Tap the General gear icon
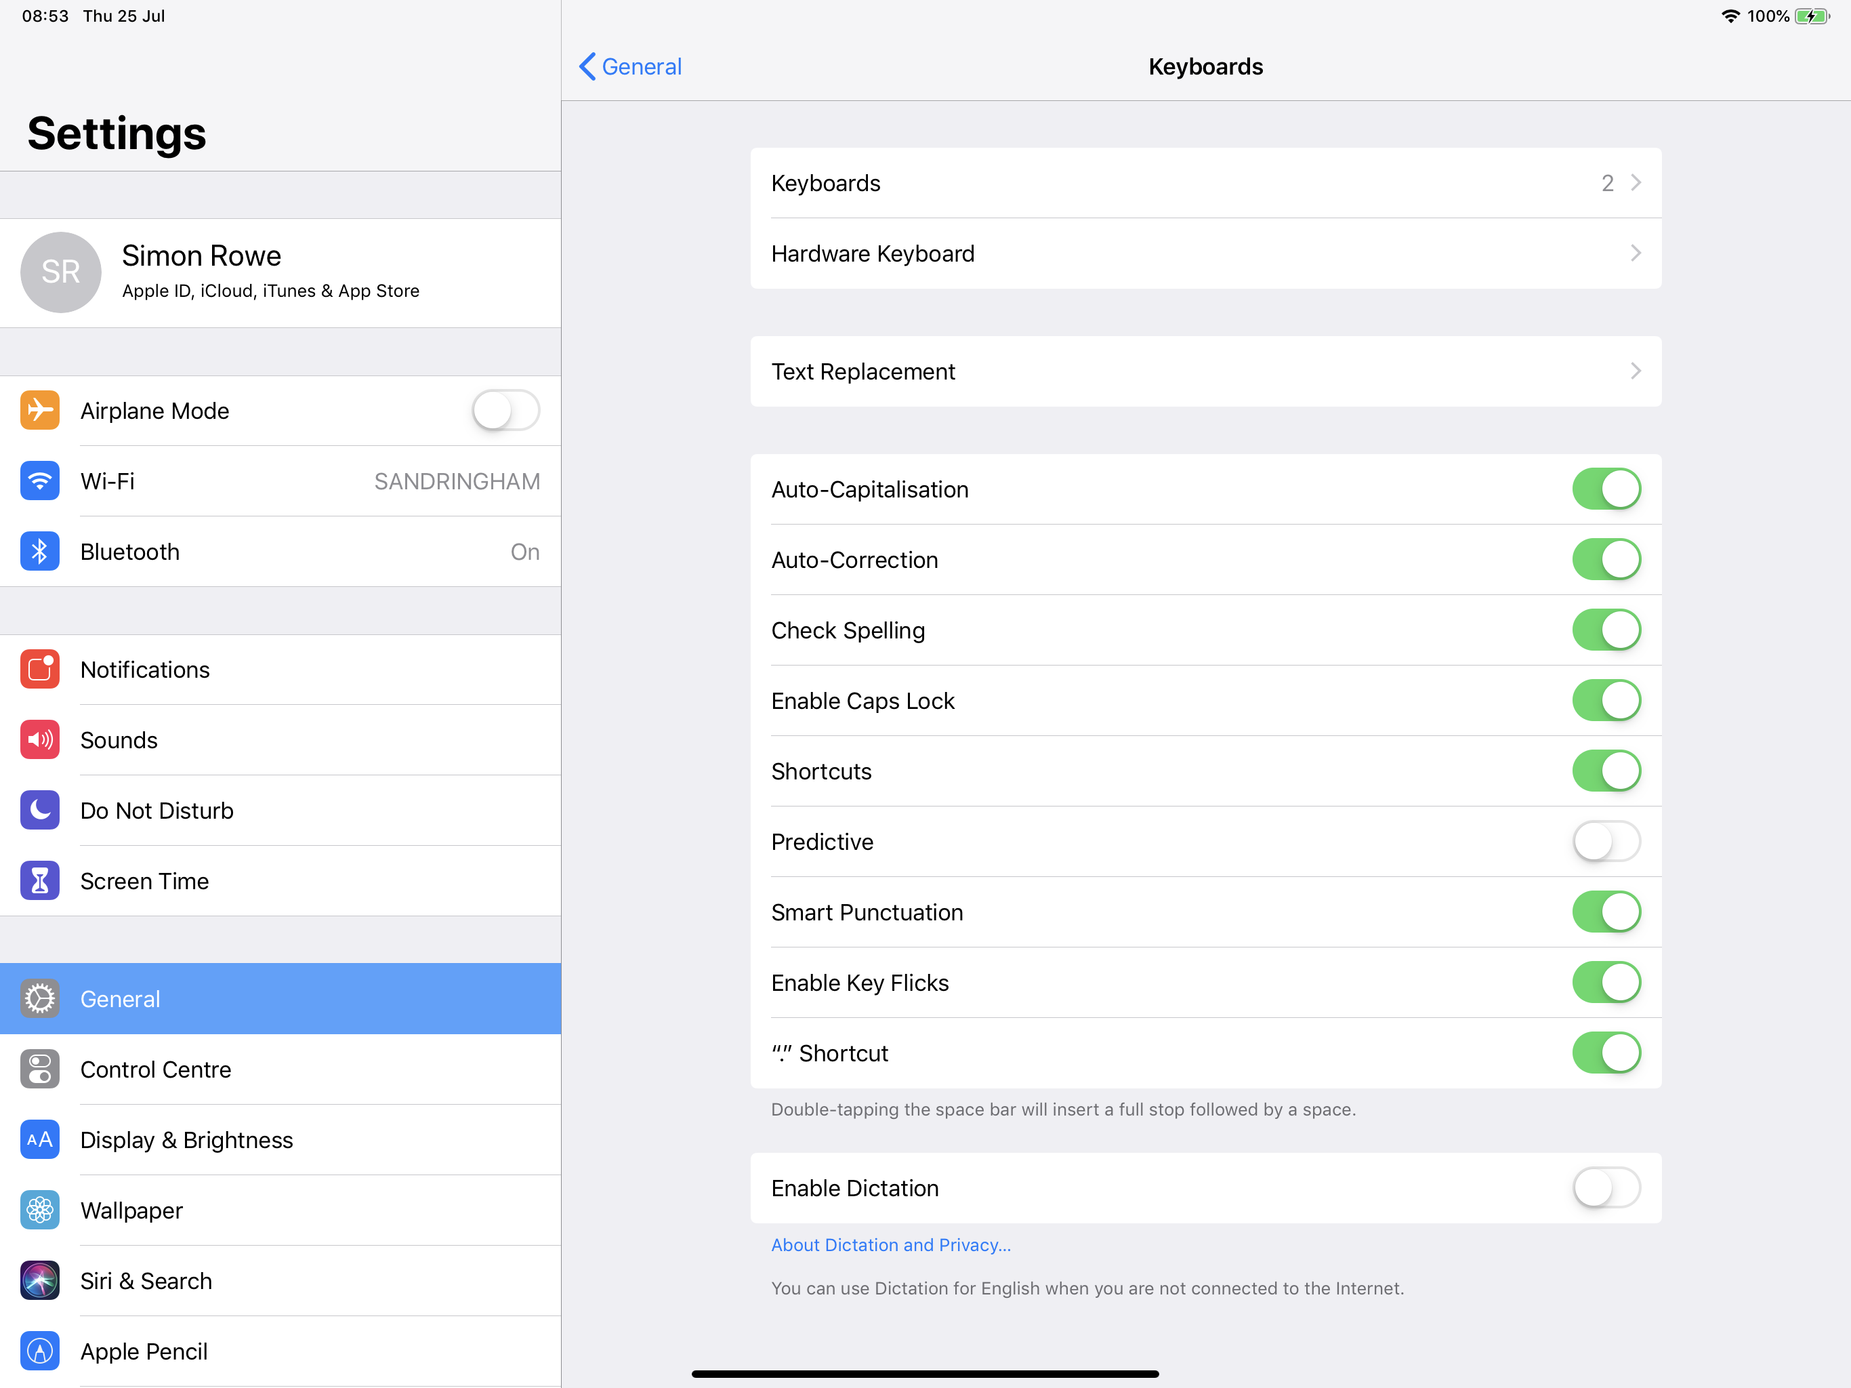This screenshot has height=1388, width=1851. coord(39,999)
